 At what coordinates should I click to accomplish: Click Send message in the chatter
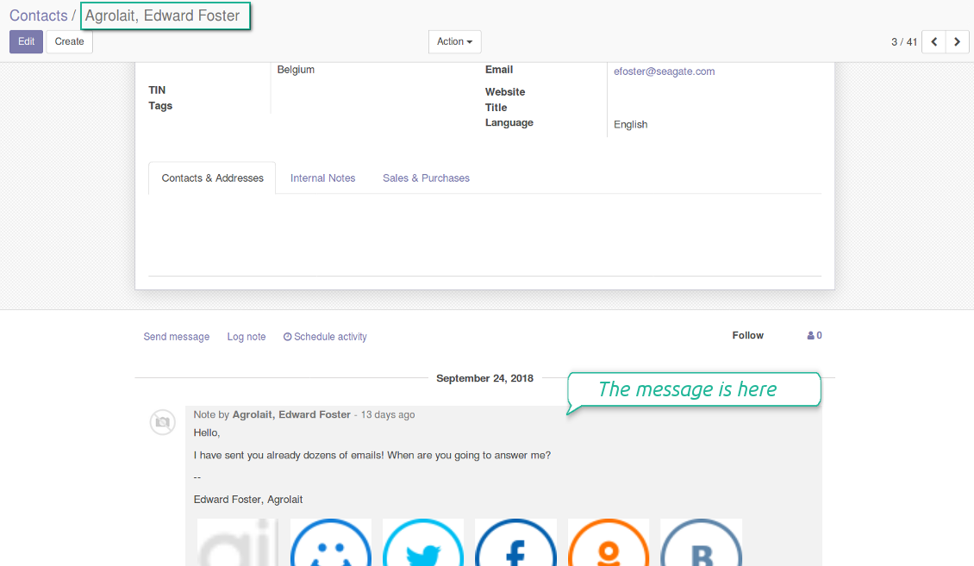[x=176, y=337]
